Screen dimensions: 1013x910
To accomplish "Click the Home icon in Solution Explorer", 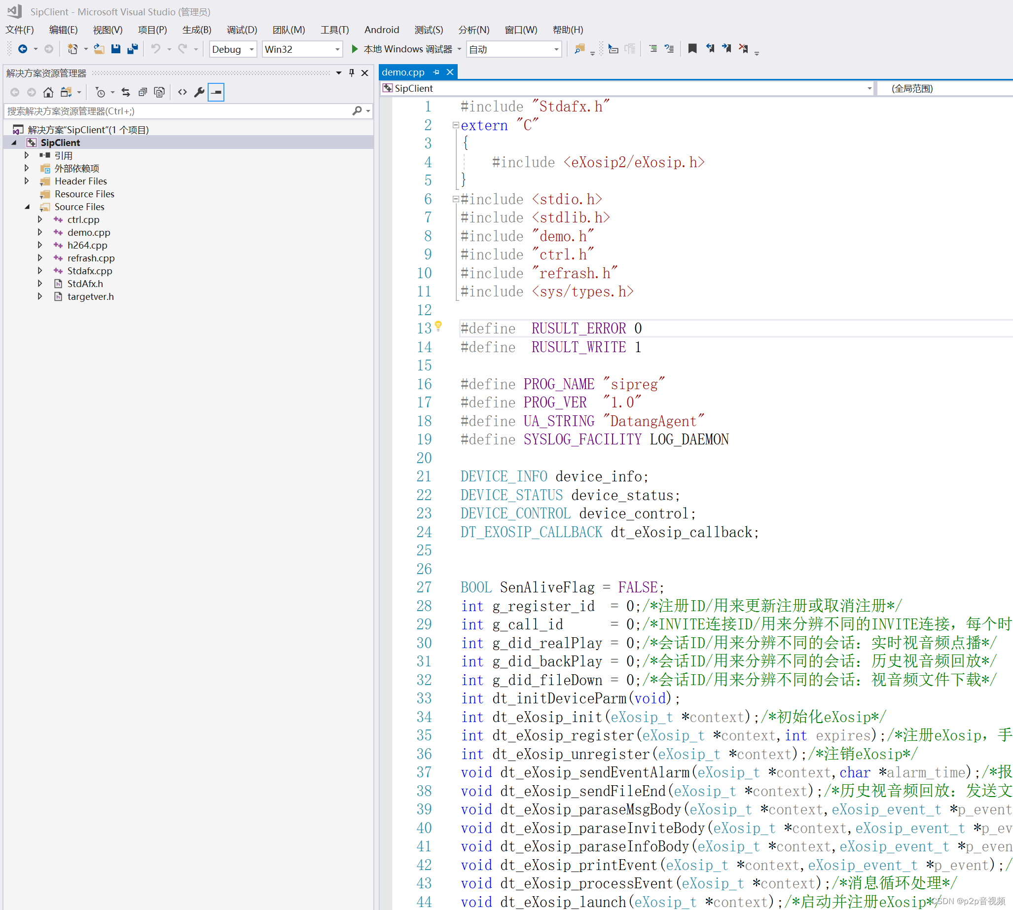I will coord(48,93).
